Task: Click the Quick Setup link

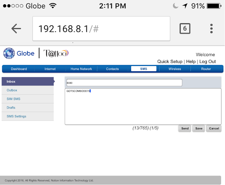Action: tap(170, 61)
